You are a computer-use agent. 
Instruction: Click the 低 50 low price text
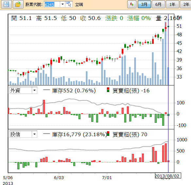(x=69, y=18)
